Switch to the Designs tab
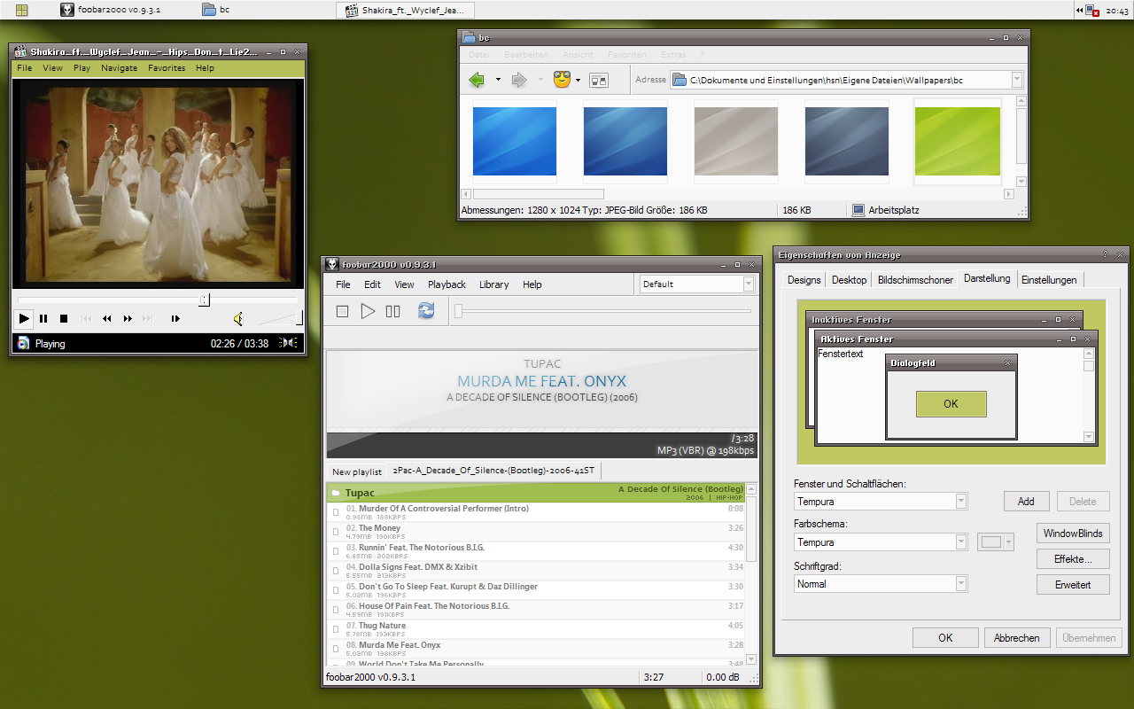 (x=804, y=280)
